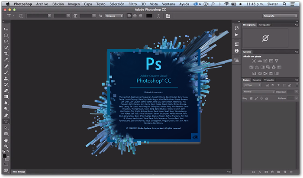Viewport: 303px width, 178px height.
Task: Toggle lock transparent pixels
Action: click(x=251, y=98)
